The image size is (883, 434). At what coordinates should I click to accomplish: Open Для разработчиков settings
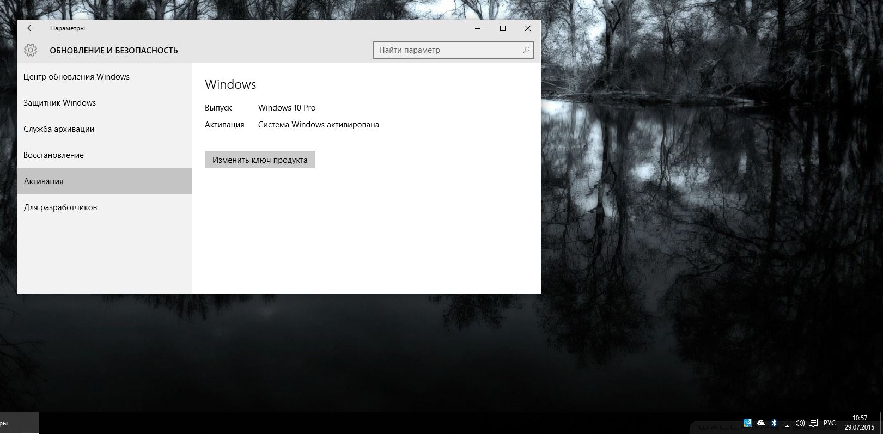[x=60, y=207]
